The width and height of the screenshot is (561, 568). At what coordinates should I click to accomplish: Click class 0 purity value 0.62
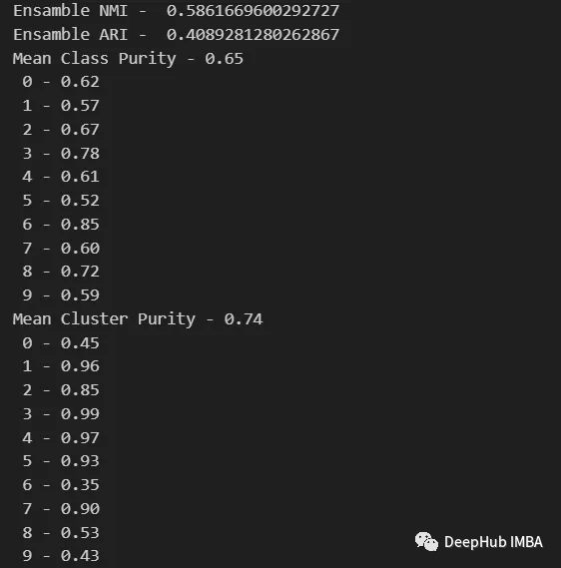click(x=80, y=82)
